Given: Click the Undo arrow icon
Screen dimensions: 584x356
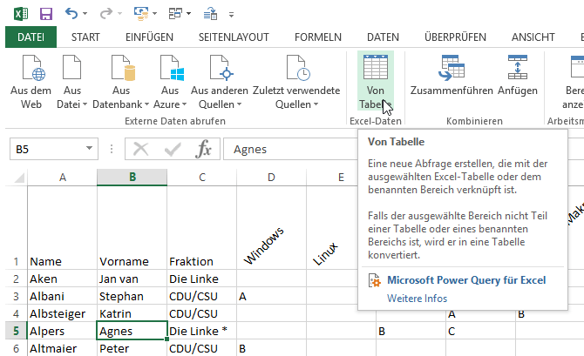Looking at the screenshot, I should (71, 14).
